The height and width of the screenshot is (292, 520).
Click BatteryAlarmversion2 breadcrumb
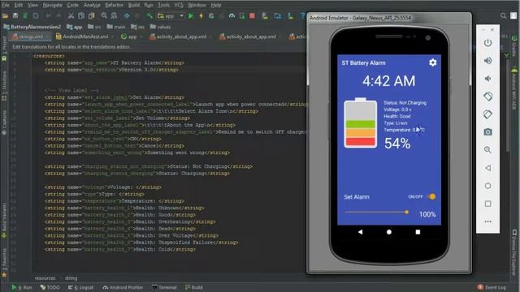[32, 27]
